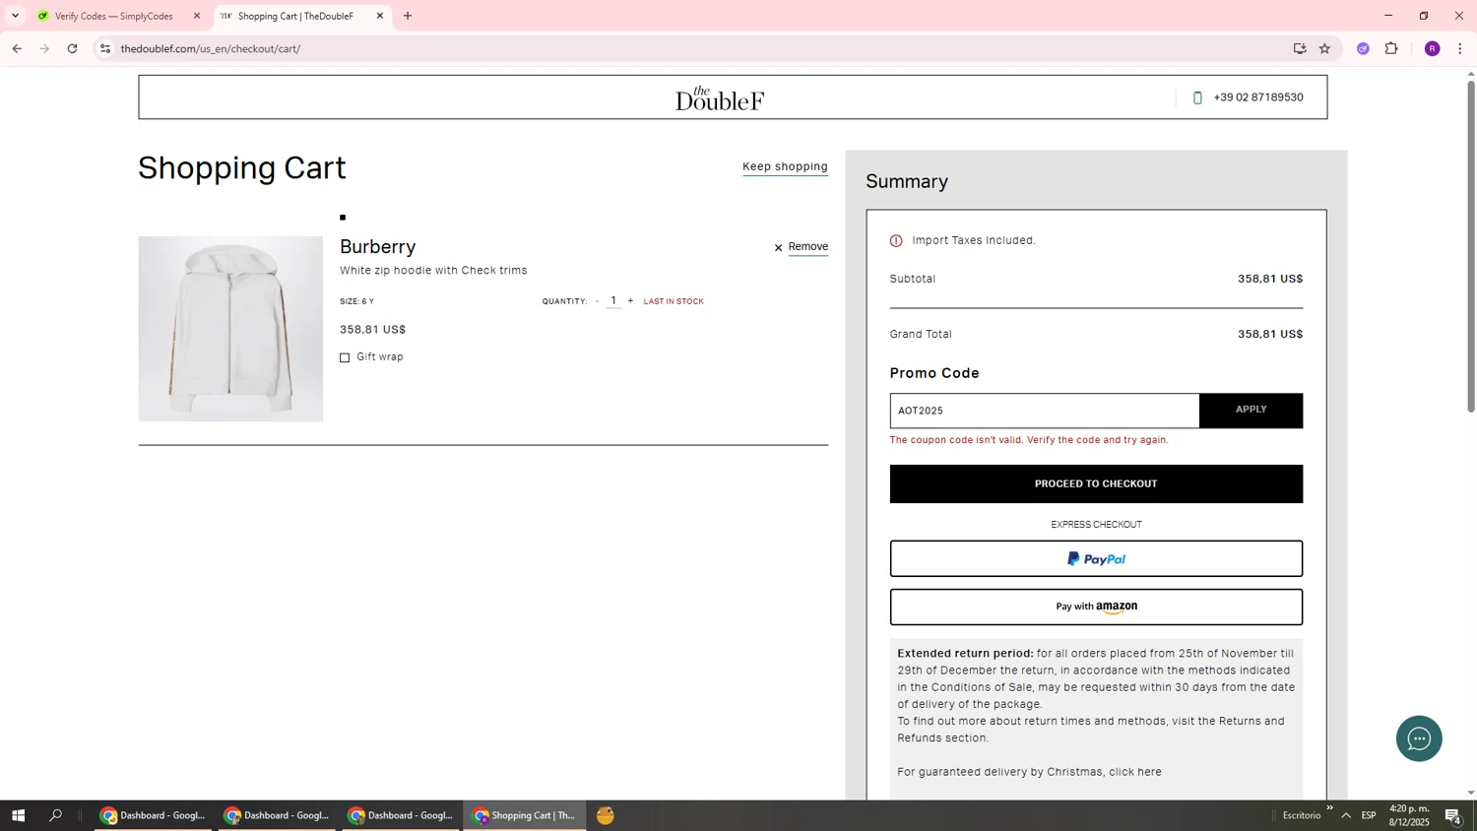The height and width of the screenshot is (831, 1477).
Task: Click the X icon beside Remove
Action: (778, 248)
